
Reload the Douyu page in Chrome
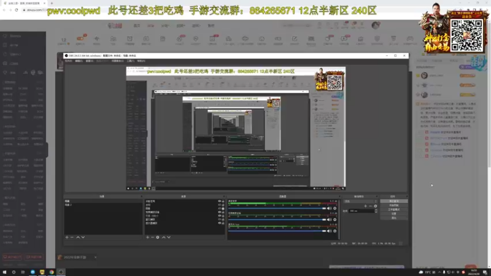click(17, 10)
